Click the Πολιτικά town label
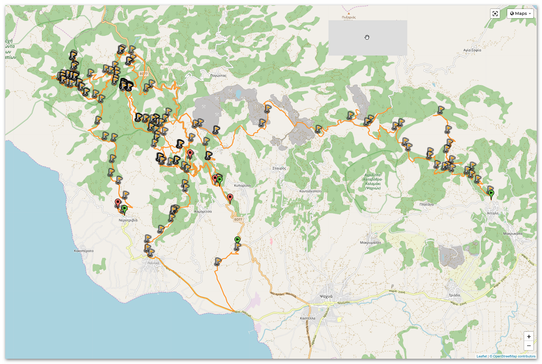The image size is (542, 364). click(x=153, y=263)
